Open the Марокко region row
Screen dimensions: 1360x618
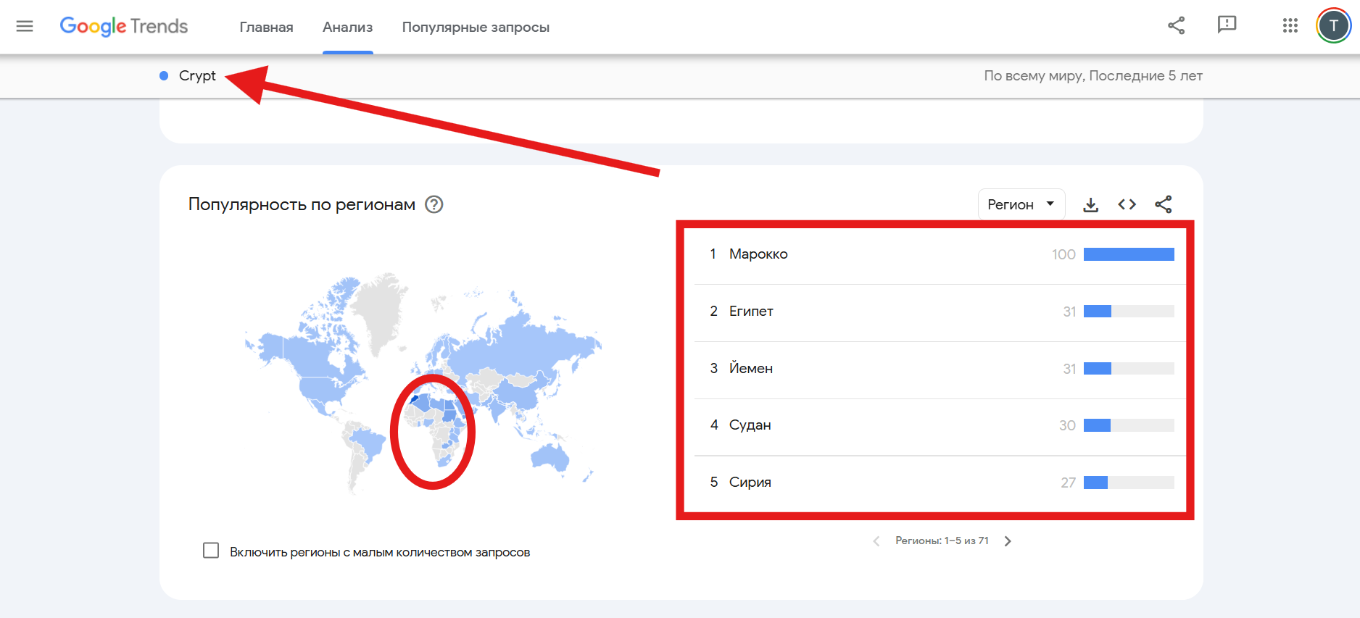coord(758,254)
